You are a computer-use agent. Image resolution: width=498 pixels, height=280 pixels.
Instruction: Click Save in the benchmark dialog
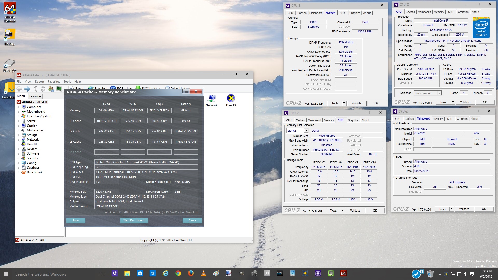[x=75, y=220]
